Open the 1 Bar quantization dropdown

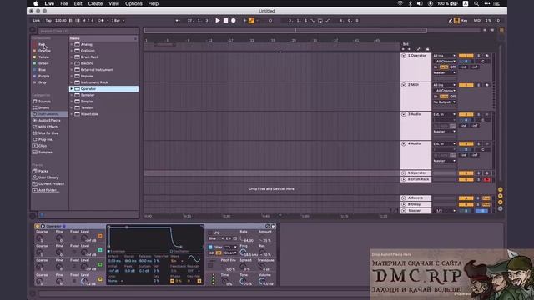[118, 20]
